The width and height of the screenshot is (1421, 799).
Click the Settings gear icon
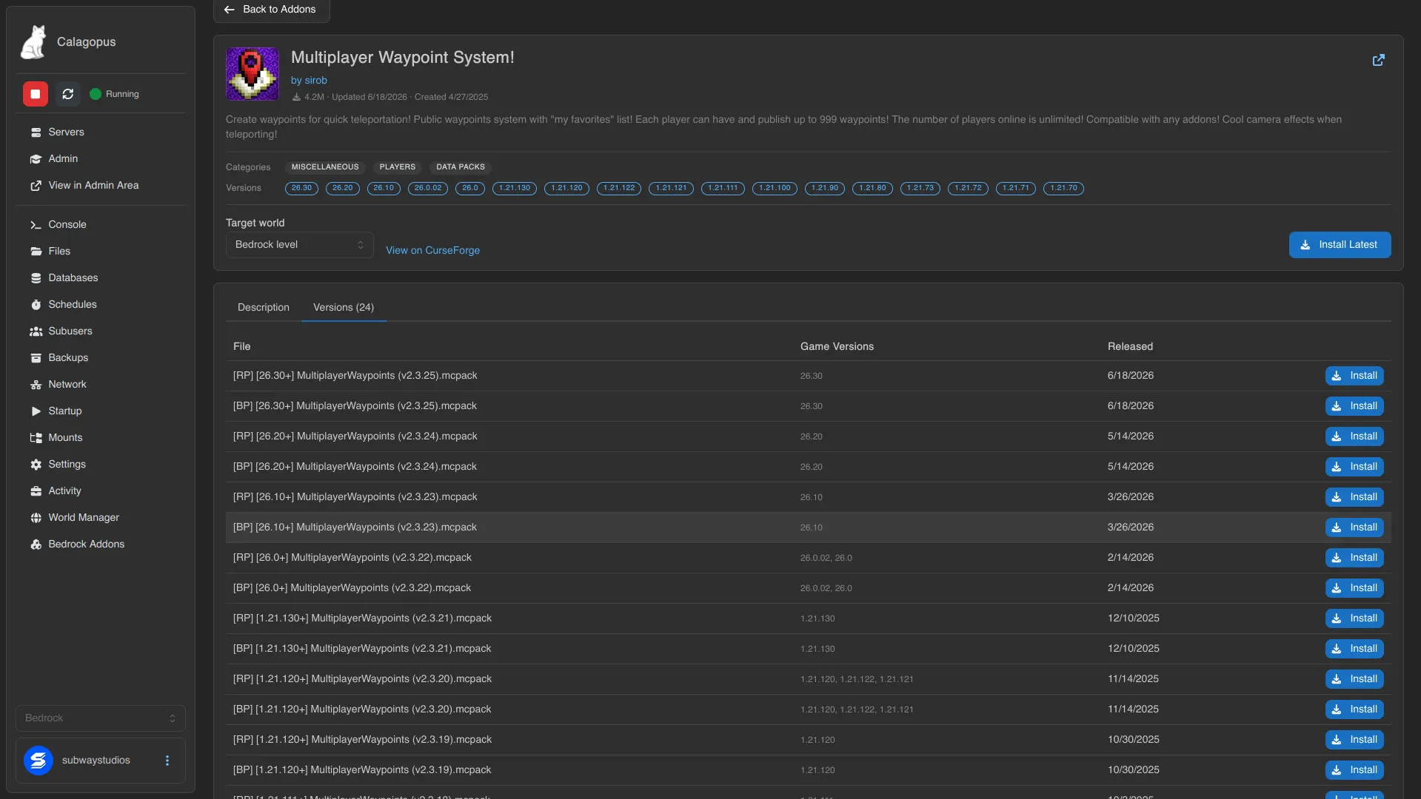pyautogui.click(x=36, y=465)
